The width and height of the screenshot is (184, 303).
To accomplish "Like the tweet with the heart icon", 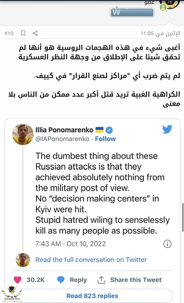I will point(18,280).
